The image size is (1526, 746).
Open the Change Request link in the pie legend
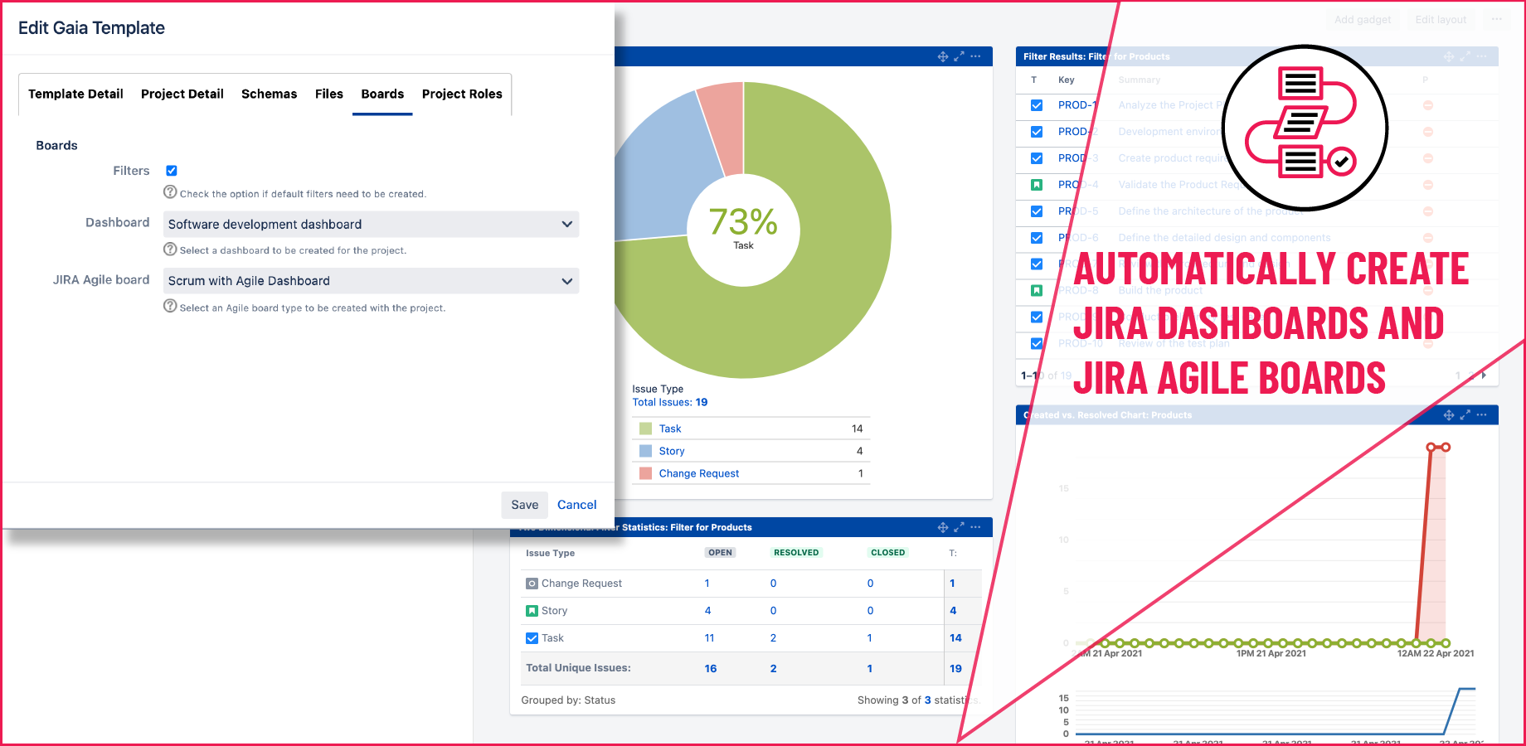click(x=698, y=473)
